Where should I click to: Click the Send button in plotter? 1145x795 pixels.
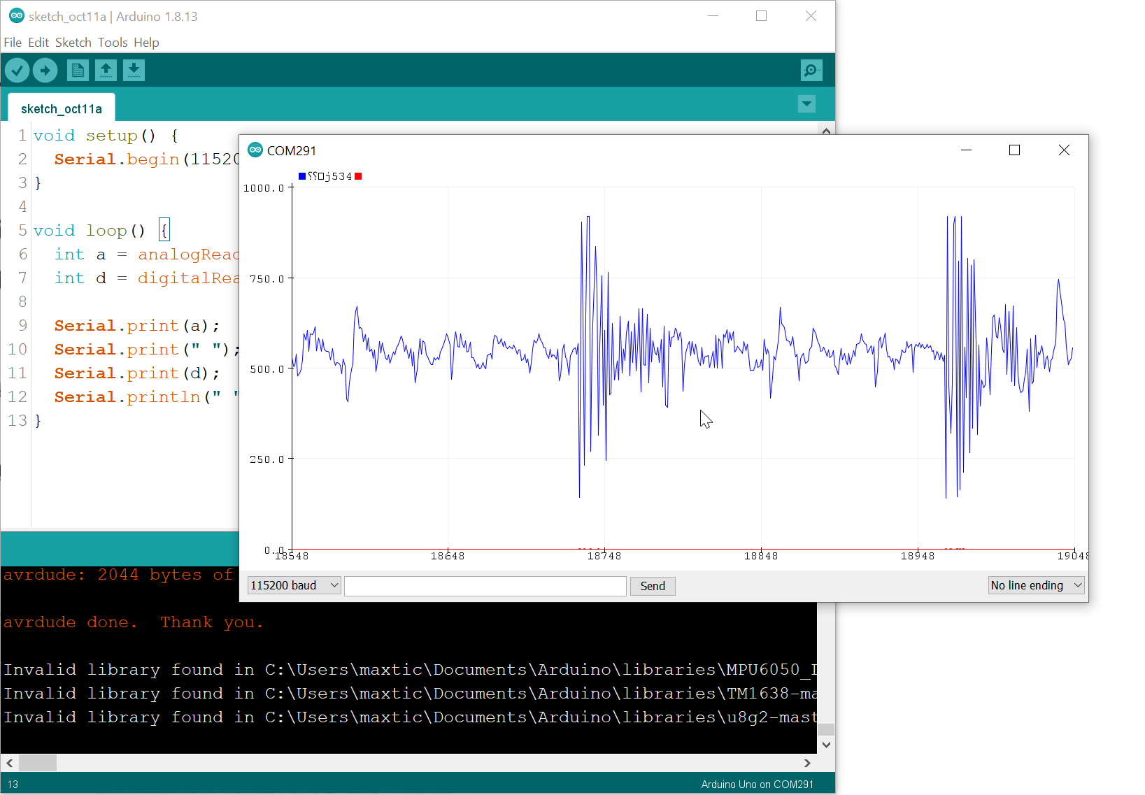pyautogui.click(x=653, y=586)
